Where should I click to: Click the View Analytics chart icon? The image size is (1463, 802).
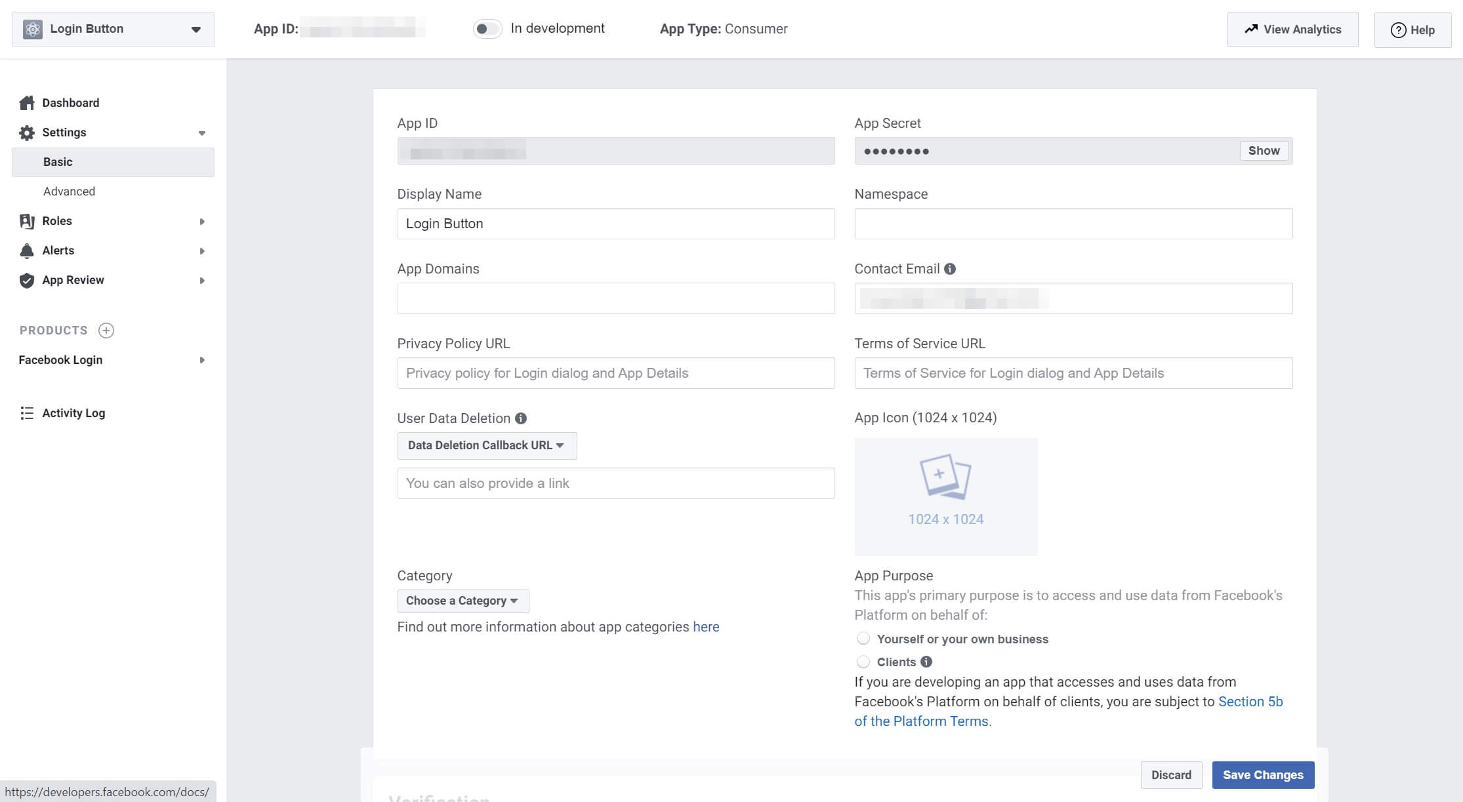pyautogui.click(x=1250, y=29)
